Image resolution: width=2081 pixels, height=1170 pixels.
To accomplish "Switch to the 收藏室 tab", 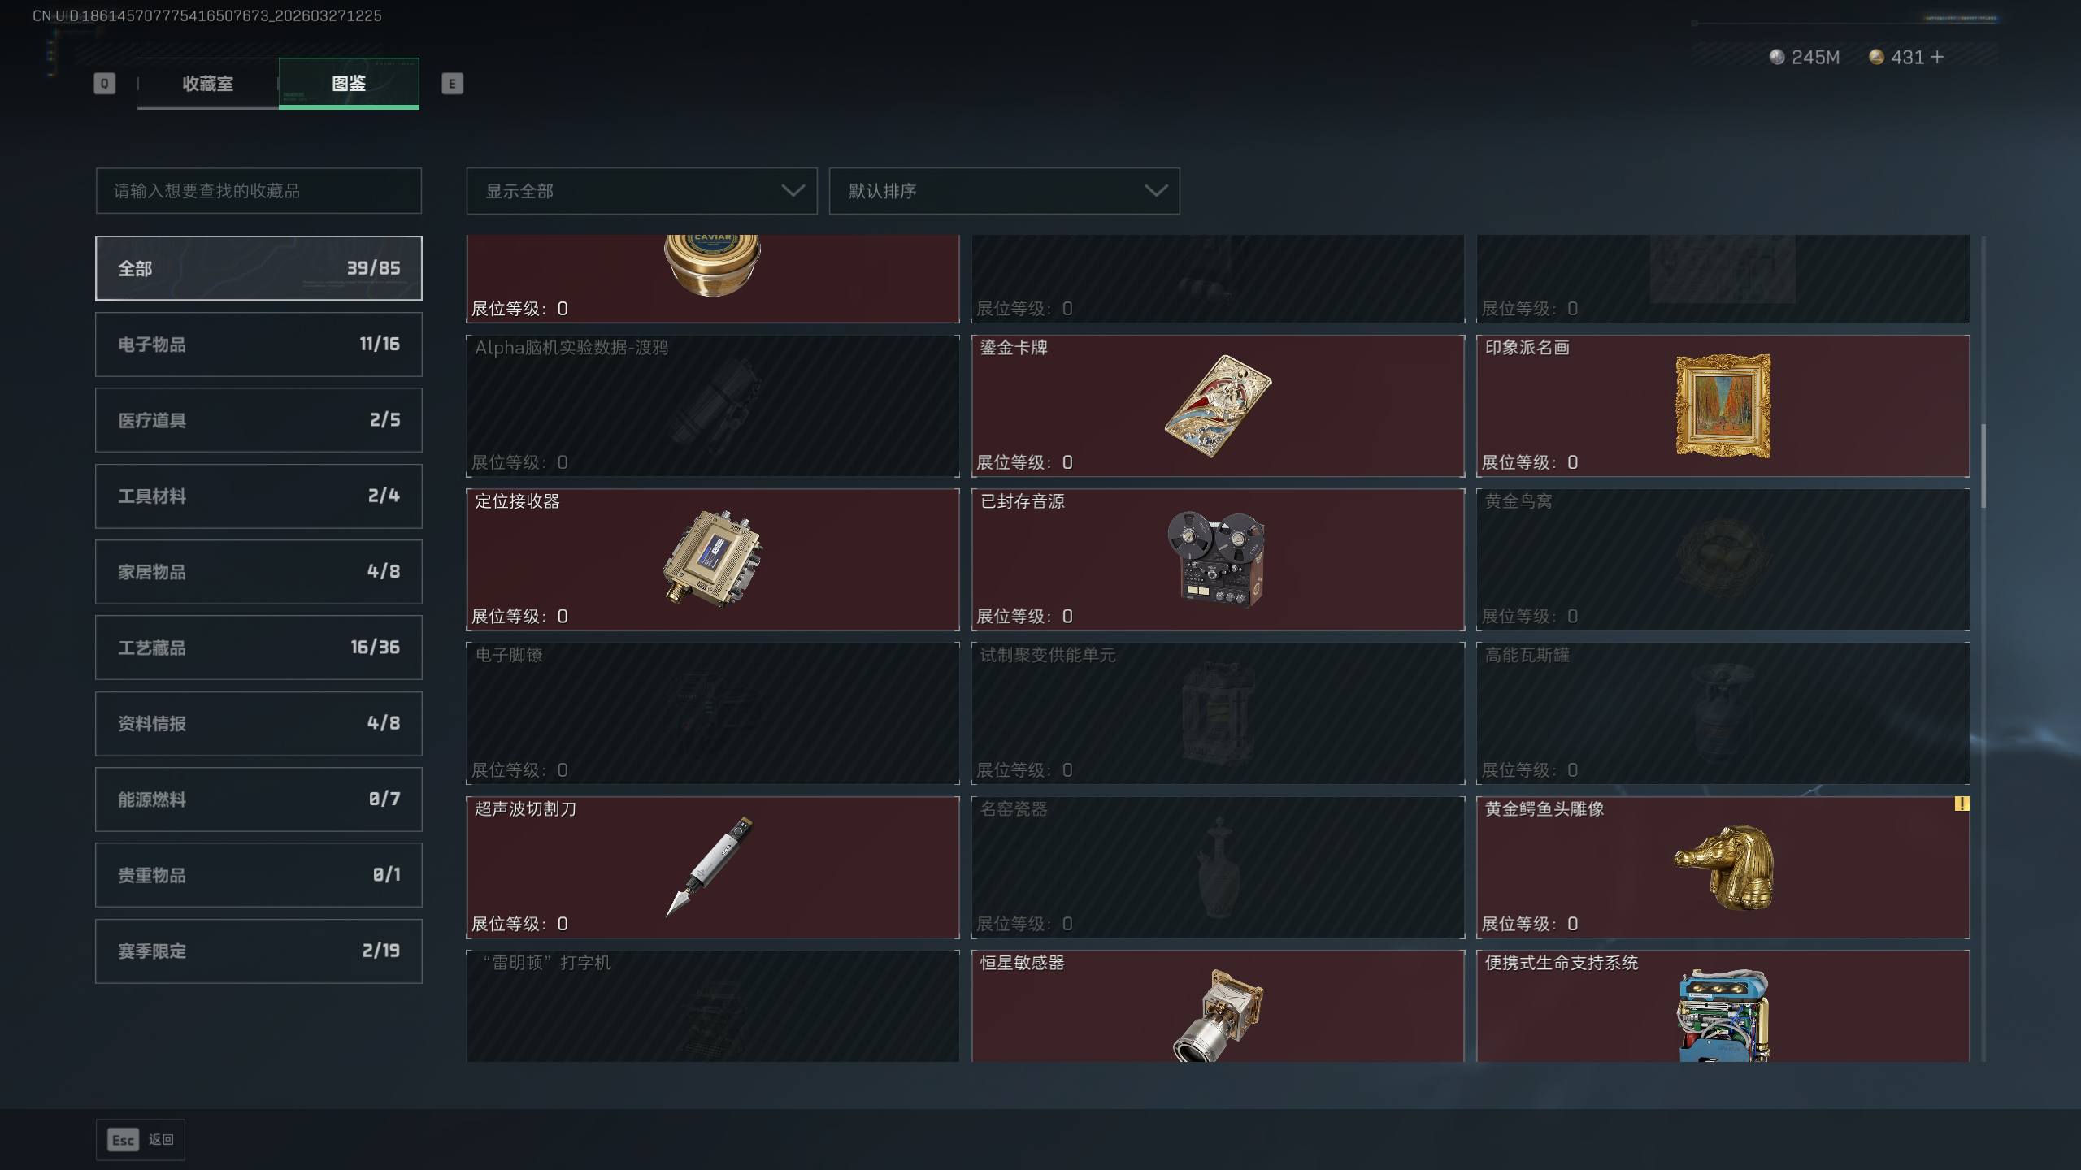I will 208,84.
